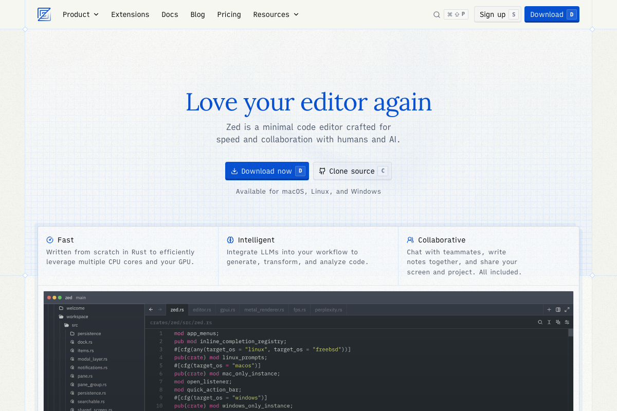Expand the Resources dropdown menu

[x=276, y=14]
